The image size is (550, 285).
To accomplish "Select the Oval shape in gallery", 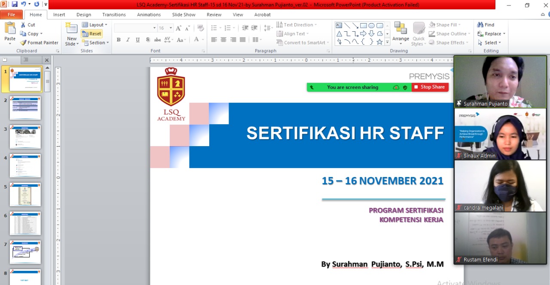I will [371, 25].
